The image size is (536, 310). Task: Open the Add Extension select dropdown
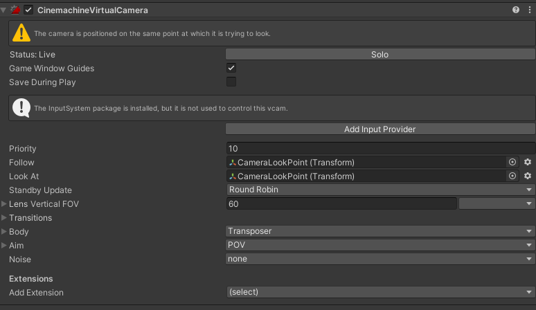tap(379, 292)
